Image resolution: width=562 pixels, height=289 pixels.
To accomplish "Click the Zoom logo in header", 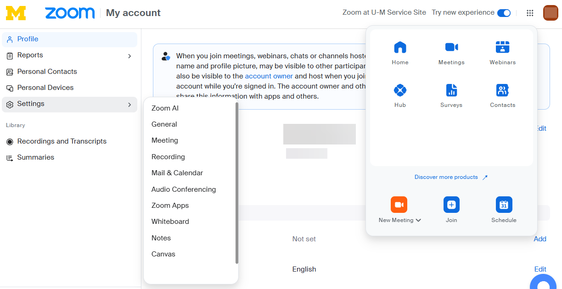I will click(70, 13).
